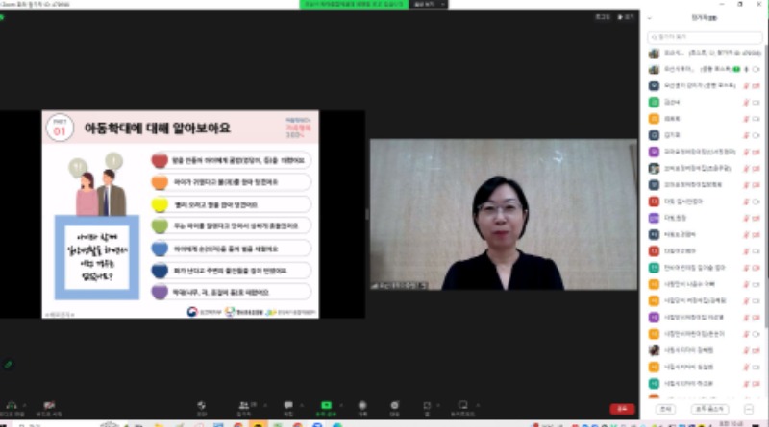Click the microphone mute icon in toolbar

tap(11, 405)
